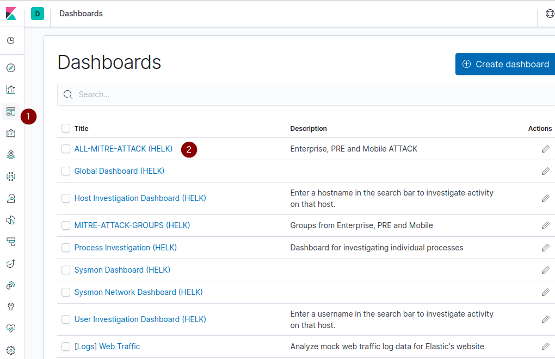The width and height of the screenshot is (555, 359).
Task: Open Sysmon Network Dashboard (HELK) link
Action: tap(138, 292)
